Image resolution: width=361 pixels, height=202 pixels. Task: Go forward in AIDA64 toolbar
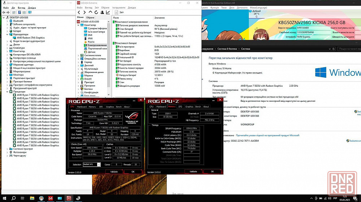click(84, 12)
